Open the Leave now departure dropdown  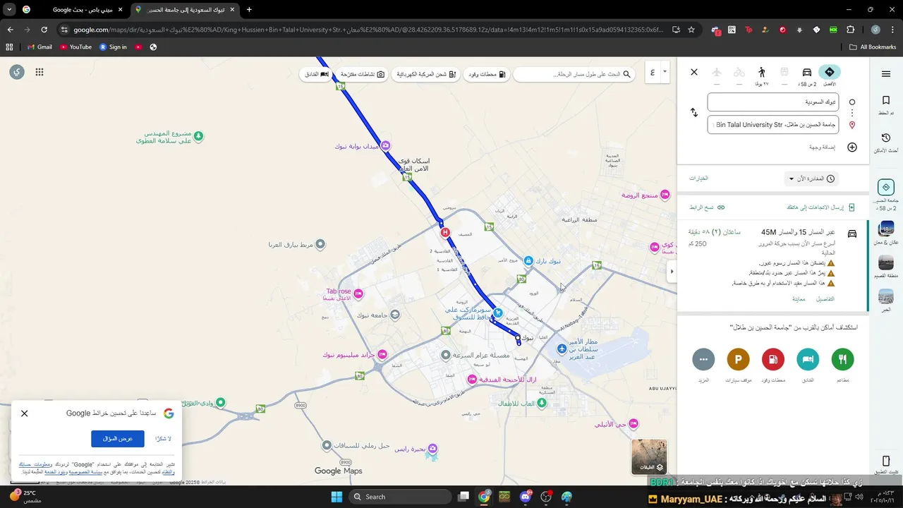pyautogui.click(x=811, y=179)
